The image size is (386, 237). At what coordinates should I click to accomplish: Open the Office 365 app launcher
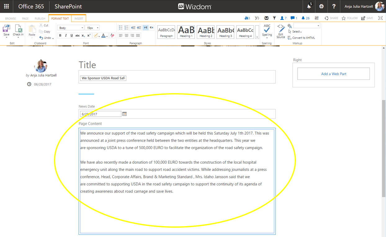[6, 7]
